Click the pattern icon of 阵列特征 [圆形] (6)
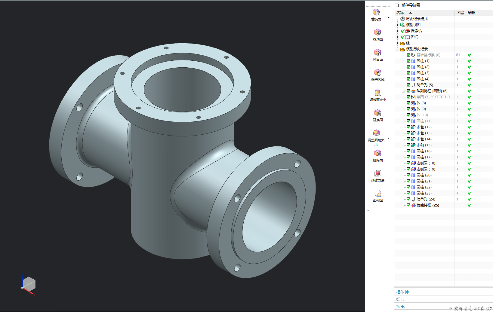 coord(413,91)
